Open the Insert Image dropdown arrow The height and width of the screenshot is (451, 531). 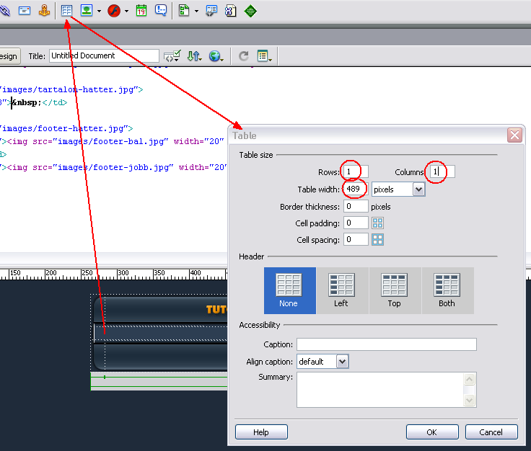[99, 12]
